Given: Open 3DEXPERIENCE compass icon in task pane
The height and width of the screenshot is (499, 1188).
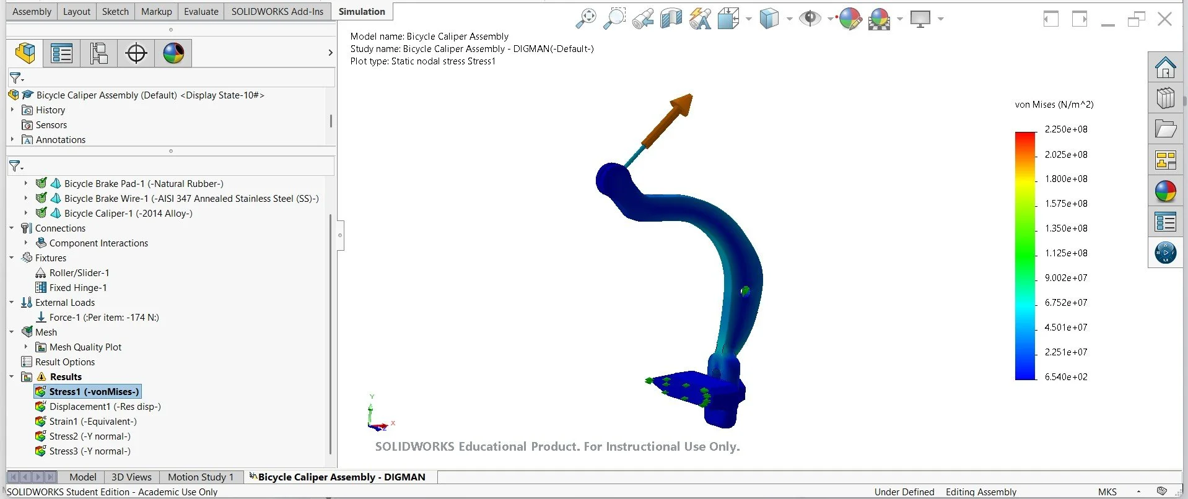Looking at the screenshot, I should [x=1166, y=253].
